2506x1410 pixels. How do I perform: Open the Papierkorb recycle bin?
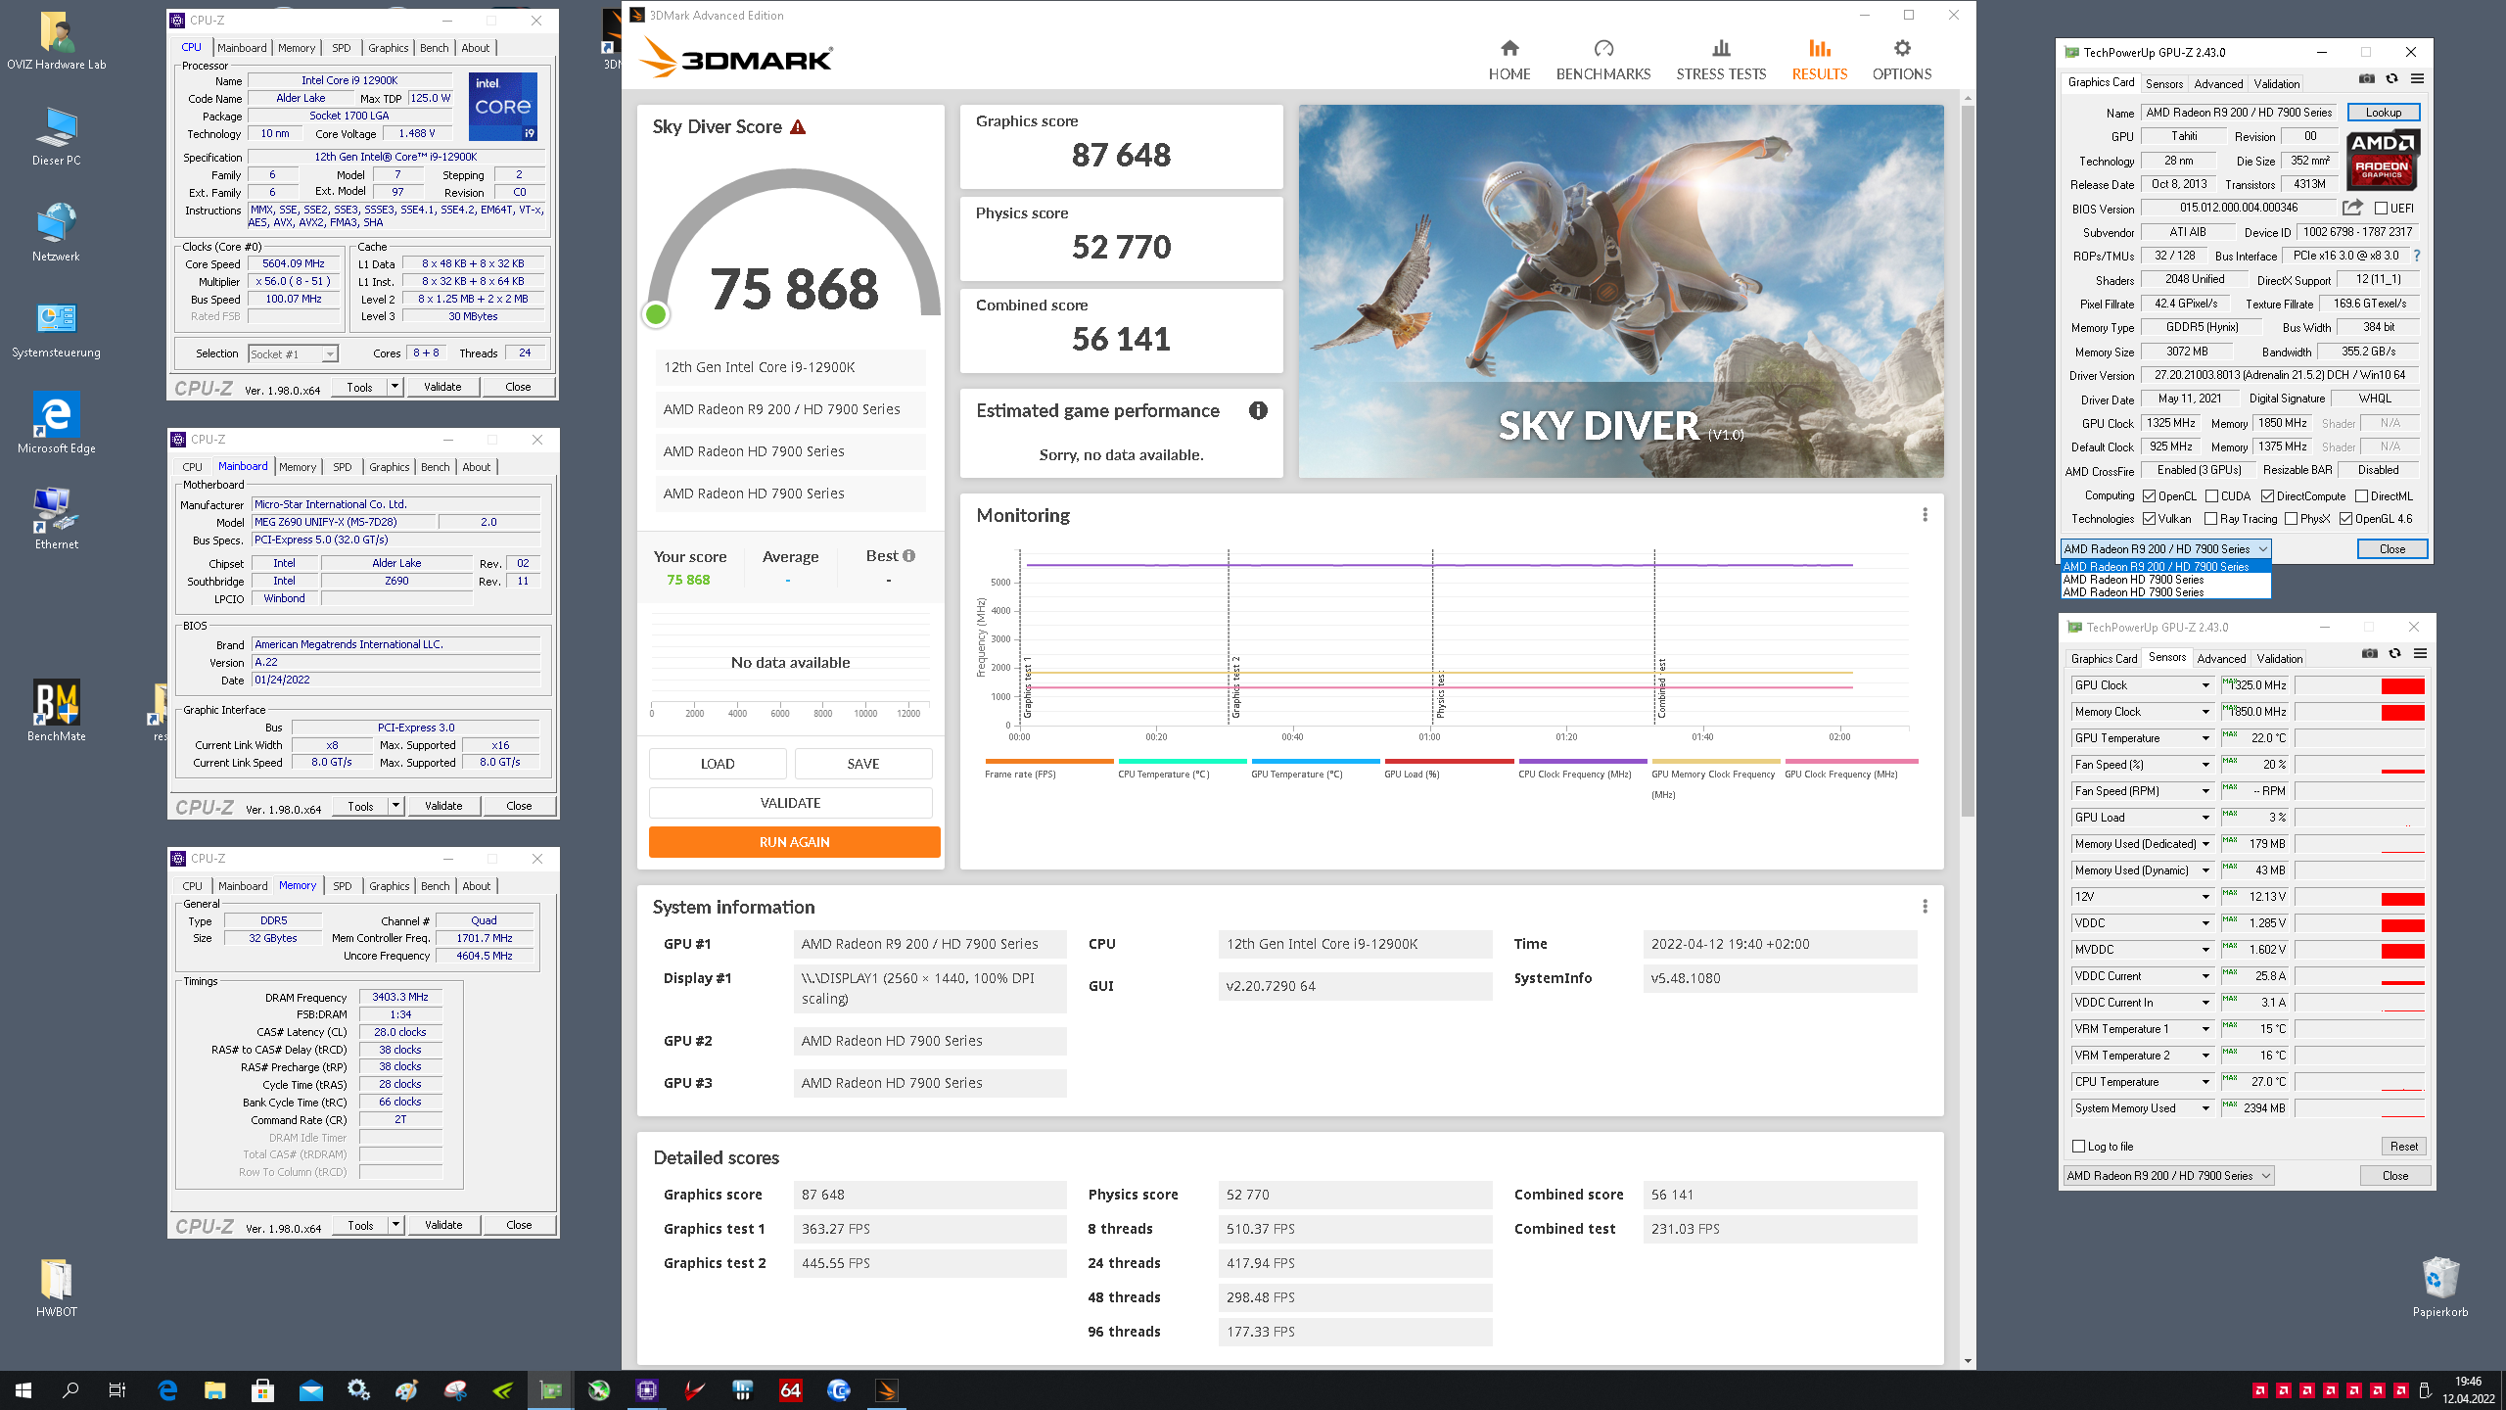(2439, 1287)
